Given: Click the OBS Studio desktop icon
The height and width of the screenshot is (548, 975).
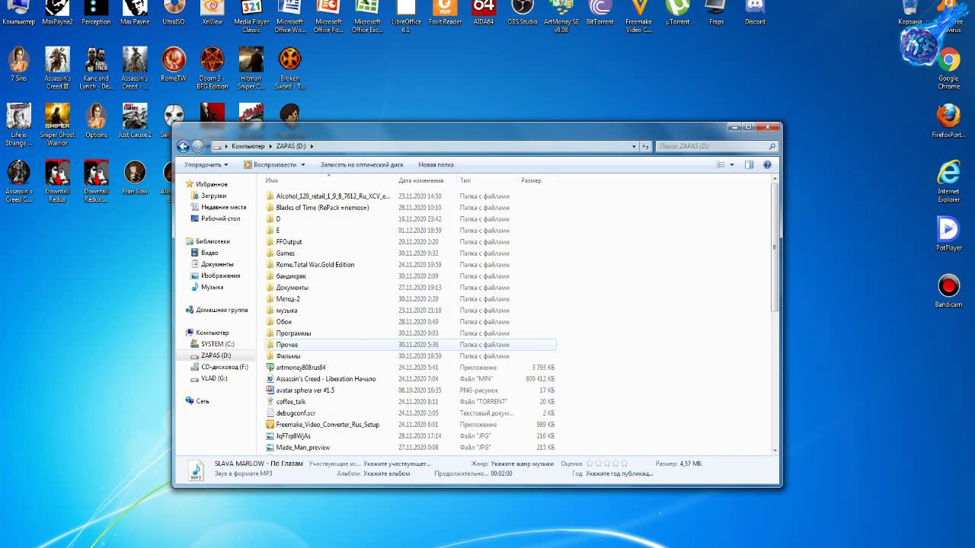Looking at the screenshot, I should point(523,8).
